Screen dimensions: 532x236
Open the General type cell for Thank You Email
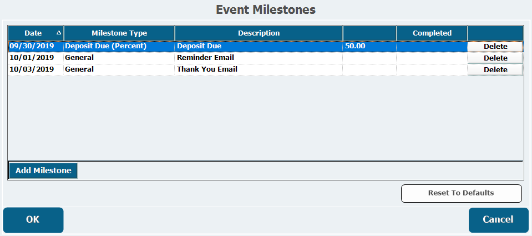79,69
